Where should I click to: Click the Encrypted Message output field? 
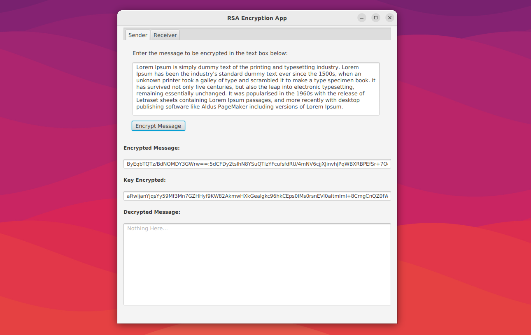pyautogui.click(x=257, y=164)
